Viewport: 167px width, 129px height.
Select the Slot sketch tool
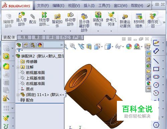pyautogui.click(x=156, y=77)
